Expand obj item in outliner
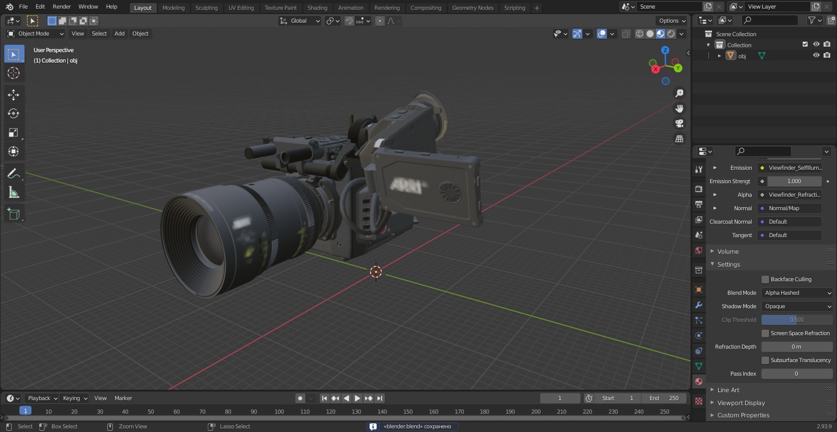The image size is (837, 432). tap(719, 56)
